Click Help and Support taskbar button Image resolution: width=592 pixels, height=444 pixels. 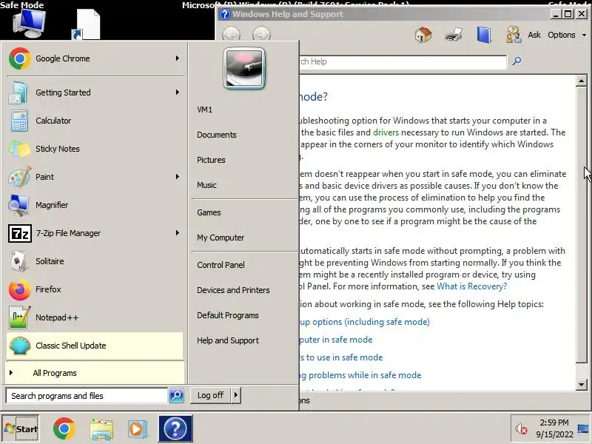(175, 428)
